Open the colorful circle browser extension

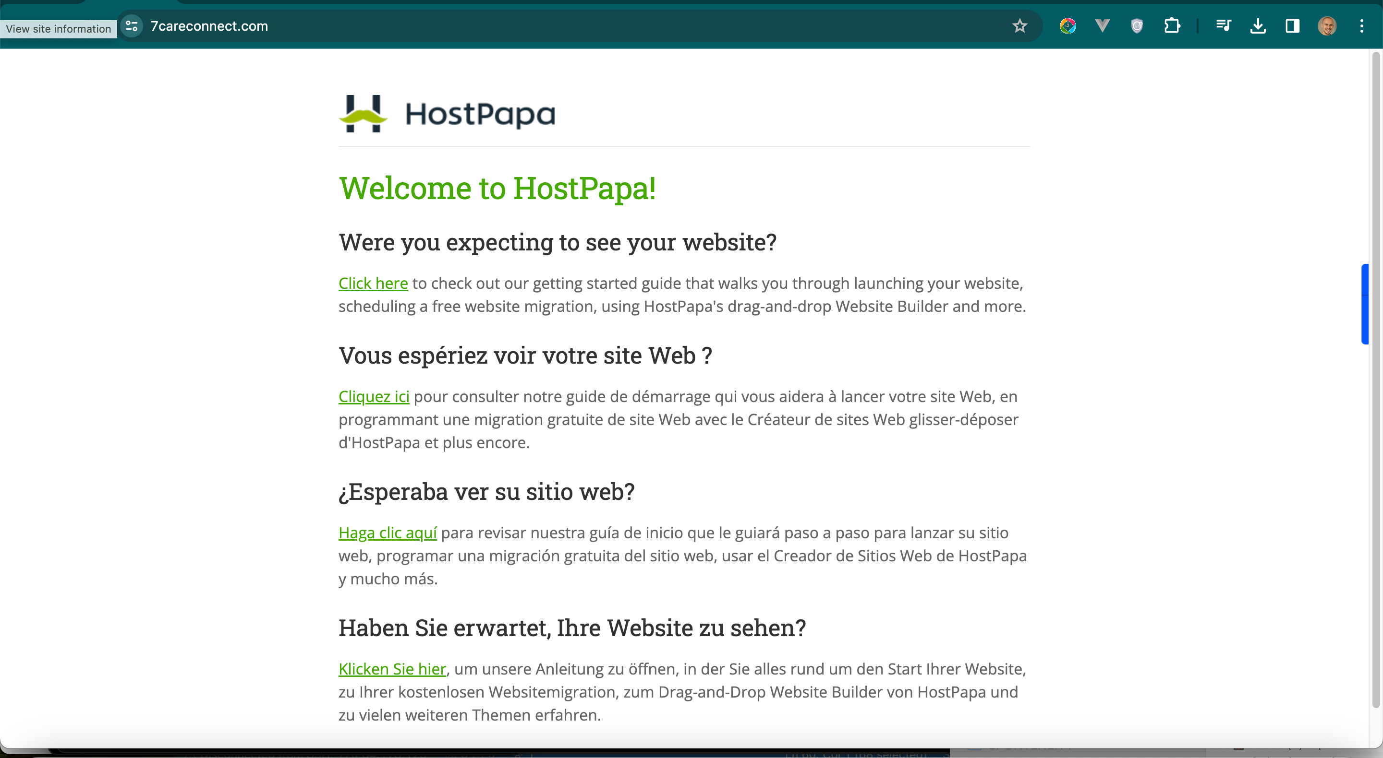coord(1068,26)
